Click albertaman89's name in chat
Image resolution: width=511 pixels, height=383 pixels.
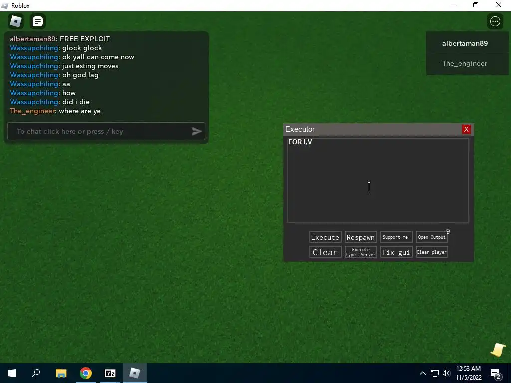32,39
